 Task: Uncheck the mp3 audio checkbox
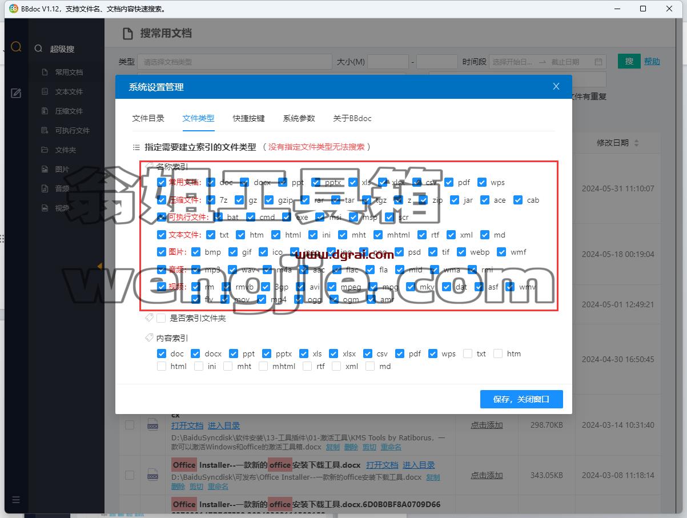pyautogui.click(x=196, y=270)
